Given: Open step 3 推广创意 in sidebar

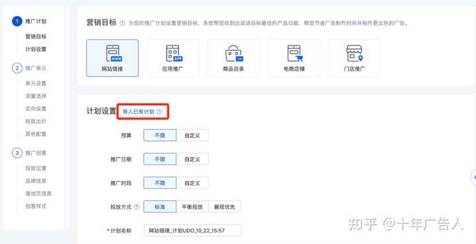Looking at the screenshot, I should pos(30,153).
